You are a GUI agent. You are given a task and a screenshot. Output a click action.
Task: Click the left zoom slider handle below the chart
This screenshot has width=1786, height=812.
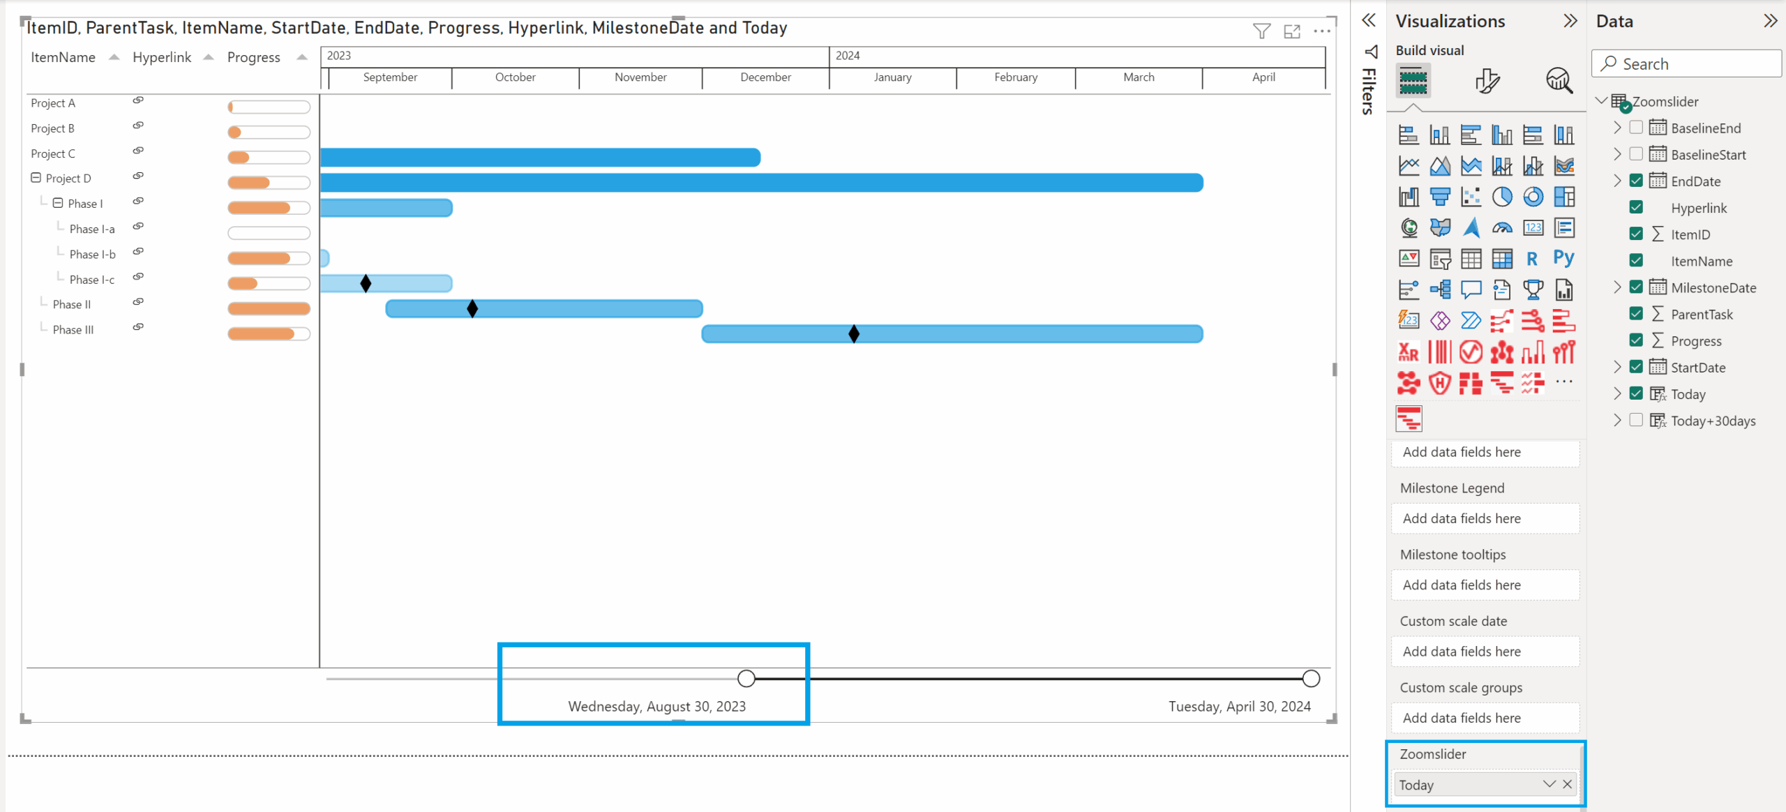(x=745, y=677)
